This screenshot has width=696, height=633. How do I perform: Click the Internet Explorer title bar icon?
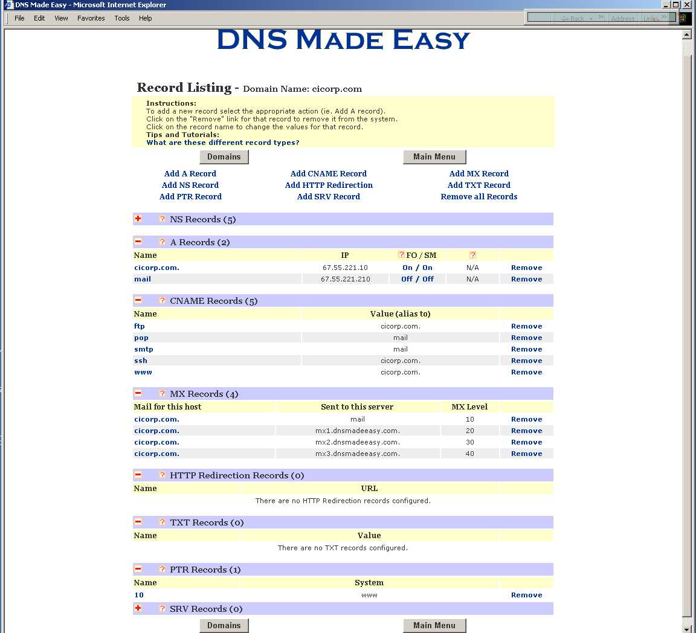(x=9, y=4)
